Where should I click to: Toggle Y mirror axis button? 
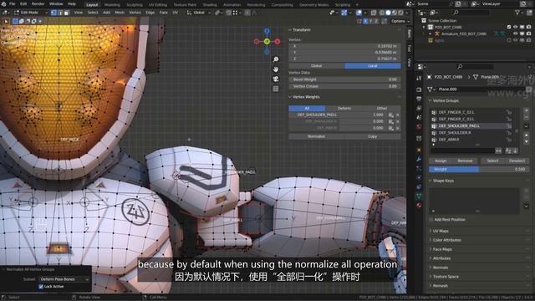click(x=371, y=21)
